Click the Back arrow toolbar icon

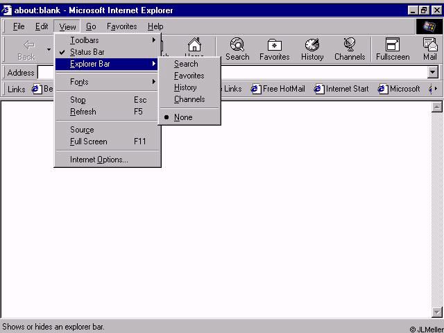[x=29, y=44]
